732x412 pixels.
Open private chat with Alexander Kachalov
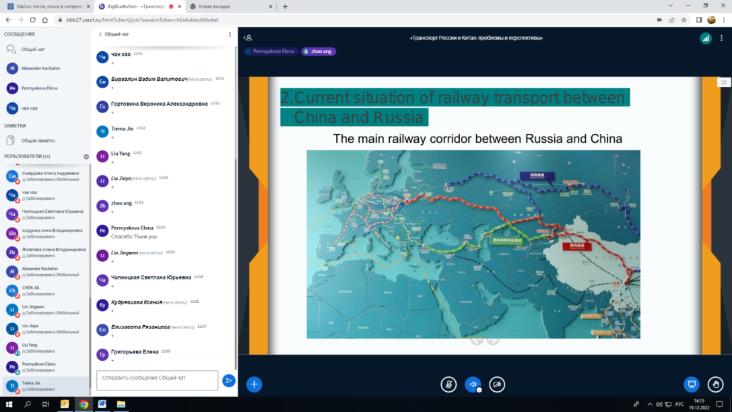click(40, 68)
